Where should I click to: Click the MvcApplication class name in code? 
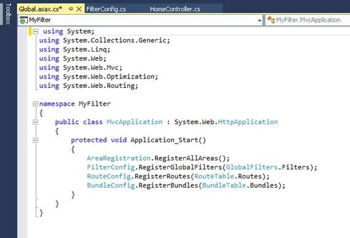click(134, 122)
